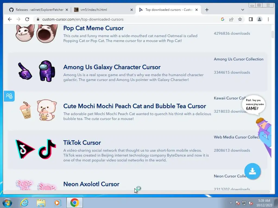Viewport: 278px width, 208px height.
Task: Click the TikTok triangle arrow cursor image
Action: tap(25, 149)
